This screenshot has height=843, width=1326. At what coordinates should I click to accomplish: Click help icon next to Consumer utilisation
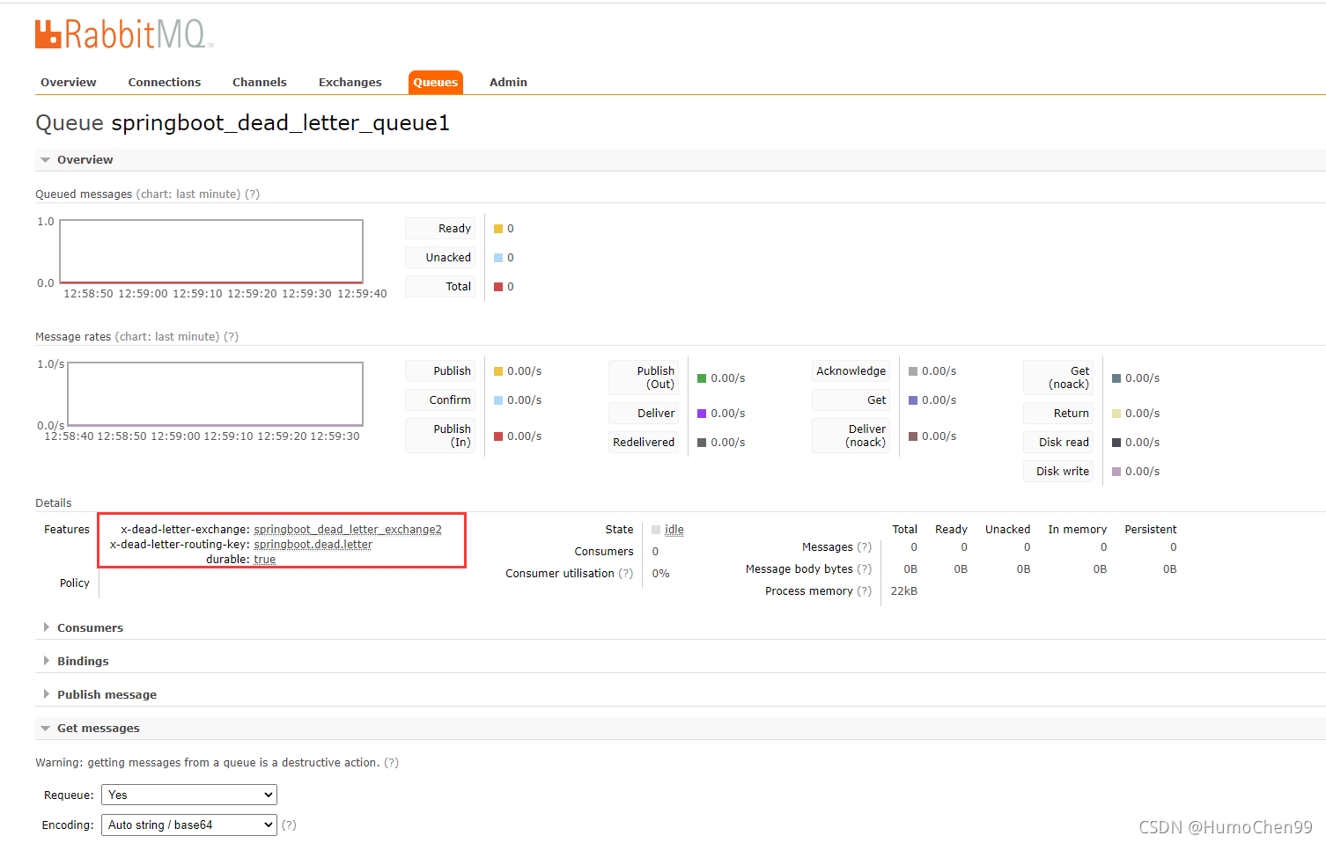pyautogui.click(x=626, y=573)
